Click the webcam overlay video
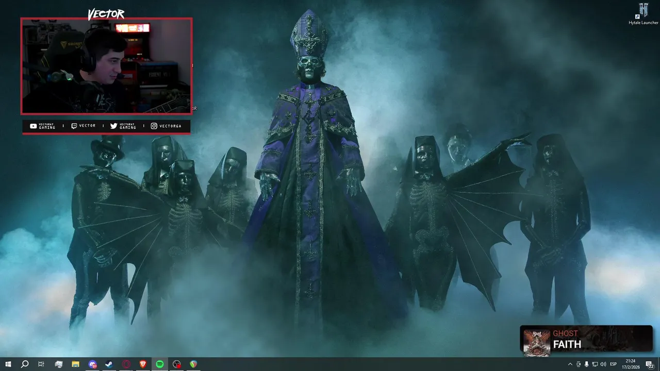The width and height of the screenshot is (660, 371). coord(106,66)
